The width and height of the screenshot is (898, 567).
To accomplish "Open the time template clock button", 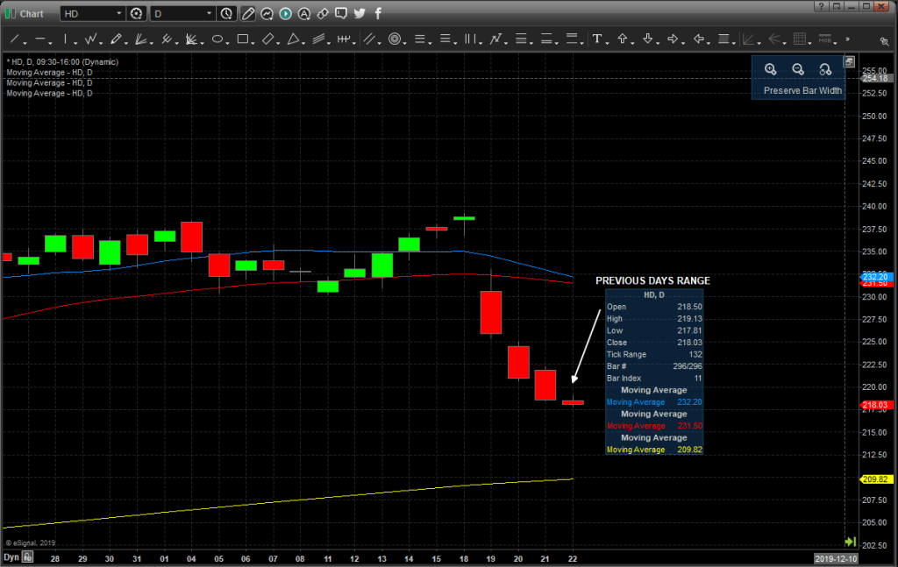I will pyautogui.click(x=227, y=14).
